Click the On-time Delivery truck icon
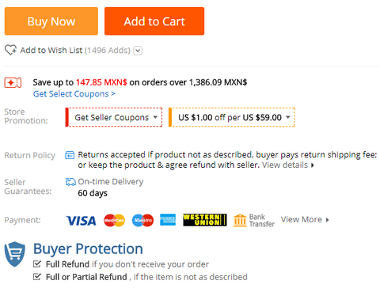 pos(70,182)
